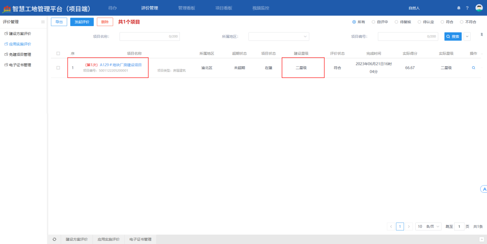Screen dimensions: 487x244
Task: Click the 导出 export button
Action: click(x=59, y=22)
